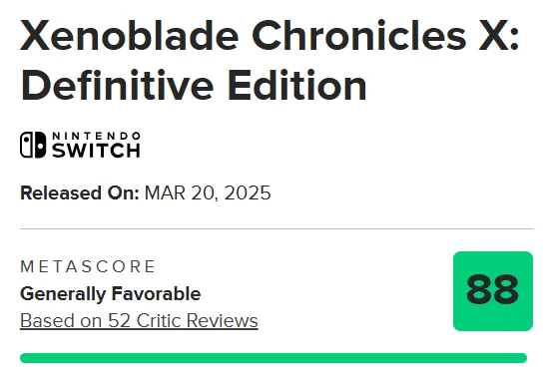The height and width of the screenshot is (385, 551).
Task: Click the X: at the title's end
Action: (x=499, y=36)
